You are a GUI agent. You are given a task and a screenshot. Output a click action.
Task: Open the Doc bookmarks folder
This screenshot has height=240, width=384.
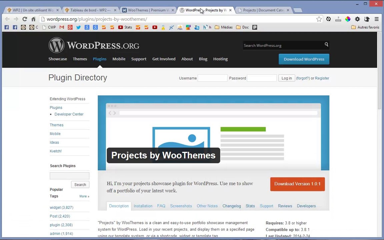(x=242, y=27)
